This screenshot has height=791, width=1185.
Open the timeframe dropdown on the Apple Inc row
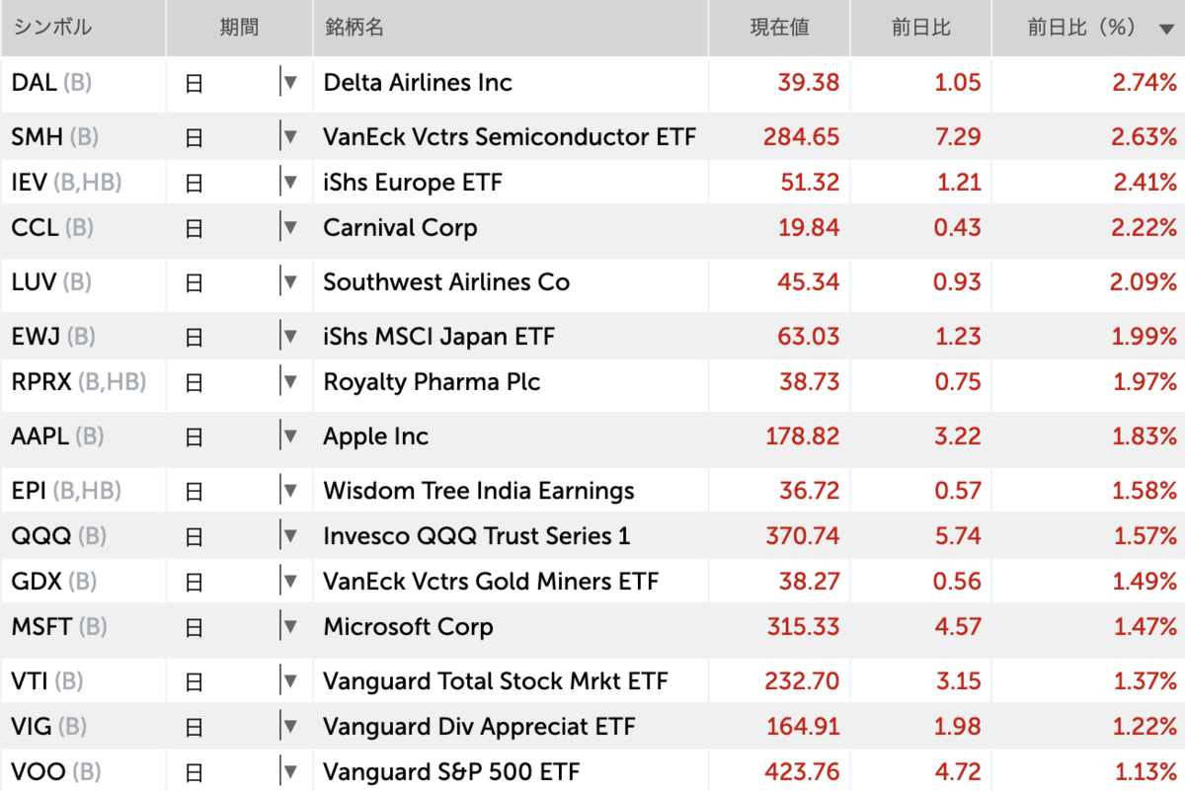pos(289,435)
